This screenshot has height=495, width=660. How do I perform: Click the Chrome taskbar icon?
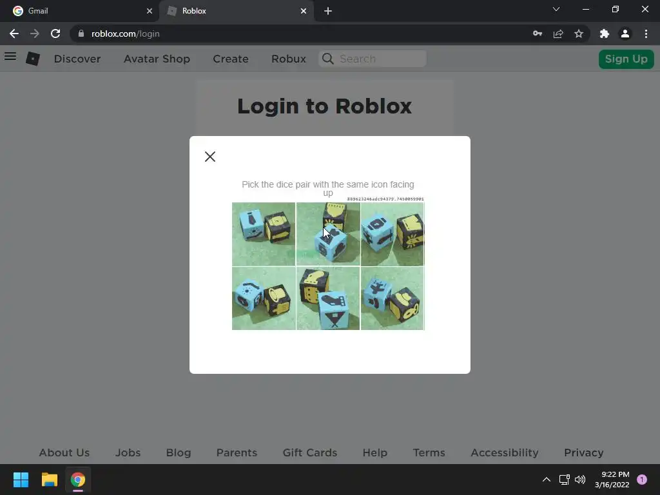[78, 480]
